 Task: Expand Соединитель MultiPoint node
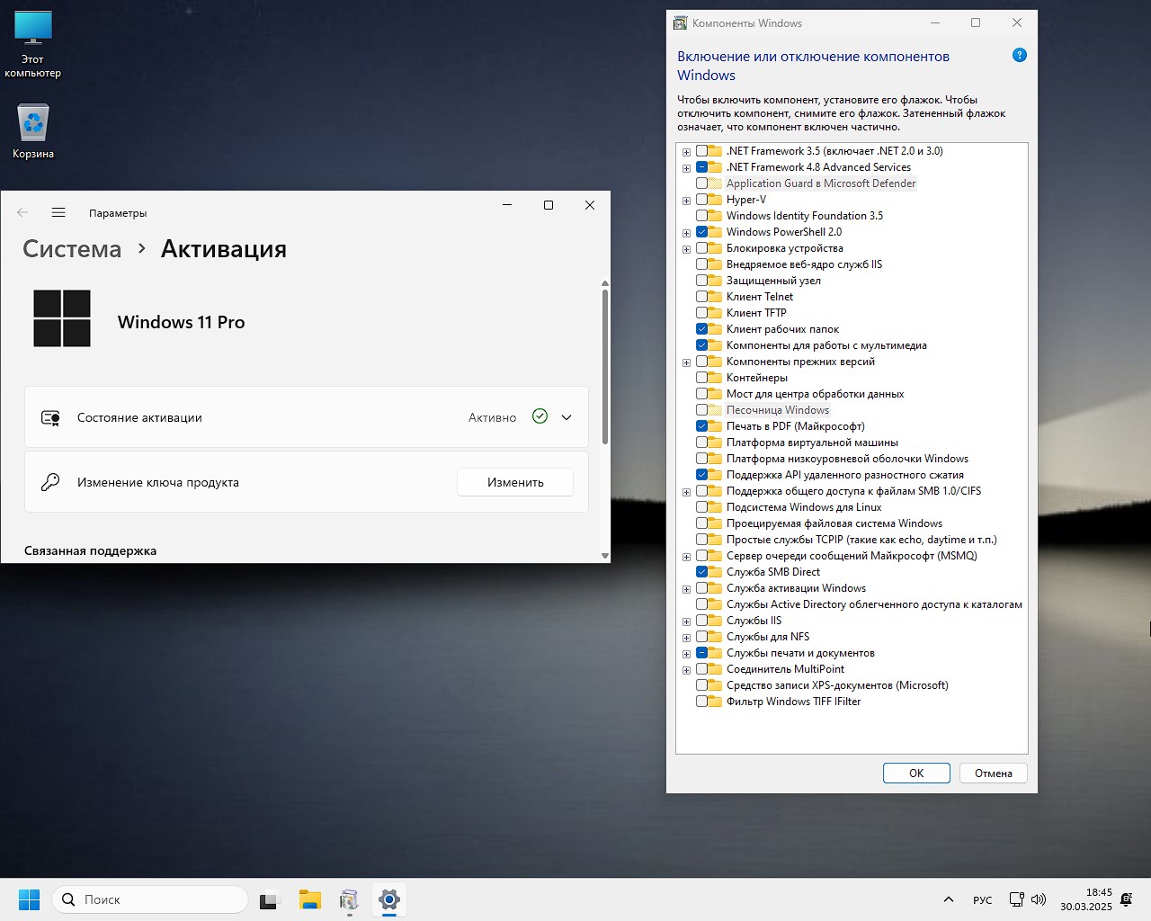(x=686, y=670)
